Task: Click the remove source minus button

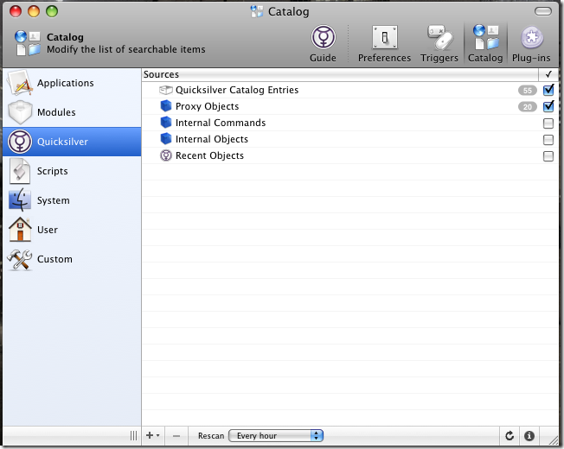Action: [176, 436]
